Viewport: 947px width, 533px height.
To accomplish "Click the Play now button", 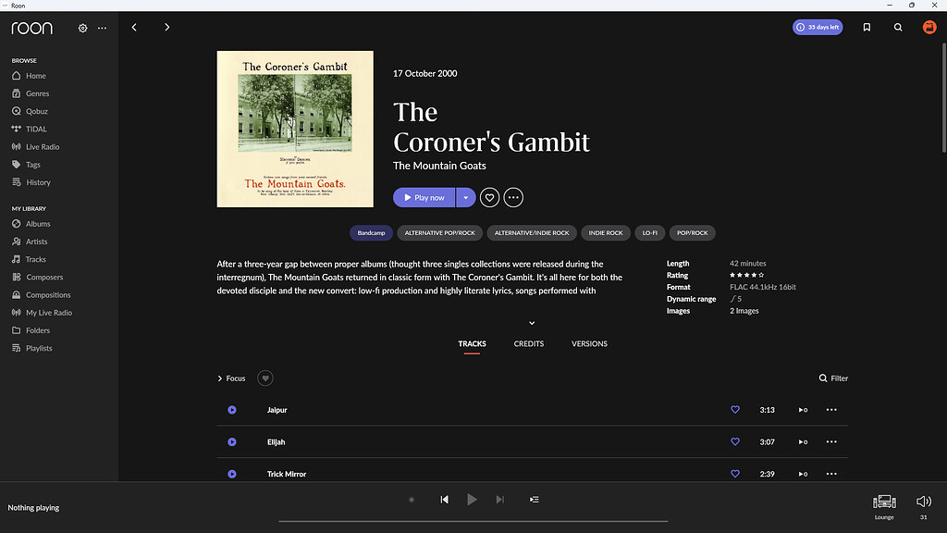I will (x=424, y=197).
